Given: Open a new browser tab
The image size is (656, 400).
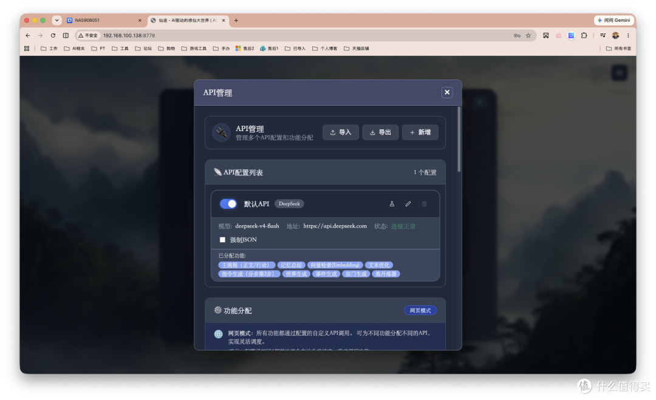Looking at the screenshot, I should tap(236, 20).
